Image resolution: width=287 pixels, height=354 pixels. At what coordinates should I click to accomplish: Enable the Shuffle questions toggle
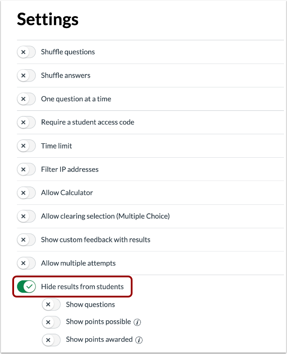point(26,52)
